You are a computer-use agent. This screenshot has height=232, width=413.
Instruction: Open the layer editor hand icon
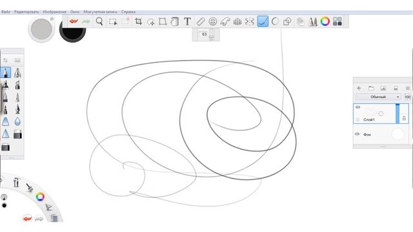click(x=300, y=21)
